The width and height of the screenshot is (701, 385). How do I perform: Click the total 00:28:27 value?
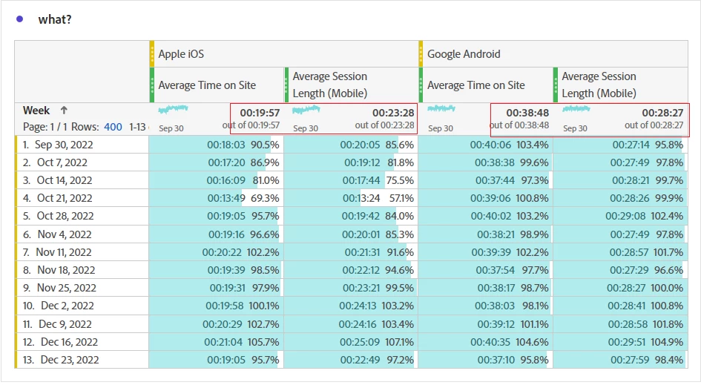point(662,113)
